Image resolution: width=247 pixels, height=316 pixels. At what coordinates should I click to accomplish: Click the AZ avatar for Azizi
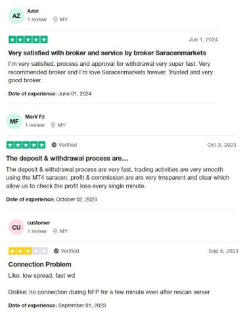(16, 16)
